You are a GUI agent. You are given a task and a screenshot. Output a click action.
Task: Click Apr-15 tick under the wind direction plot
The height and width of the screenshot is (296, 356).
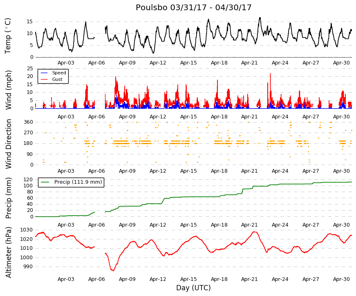tap(188, 171)
